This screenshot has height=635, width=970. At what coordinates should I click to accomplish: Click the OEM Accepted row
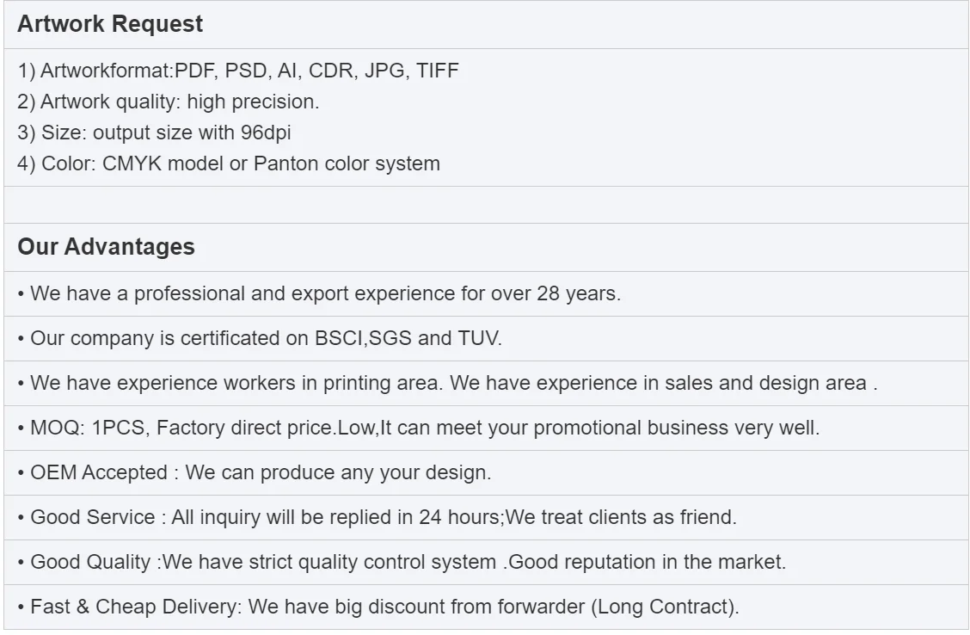coord(255,472)
